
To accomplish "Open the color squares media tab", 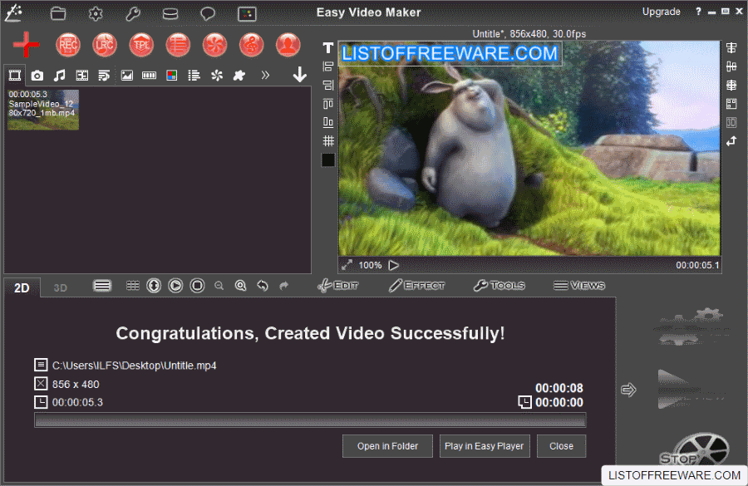I will tap(172, 75).
